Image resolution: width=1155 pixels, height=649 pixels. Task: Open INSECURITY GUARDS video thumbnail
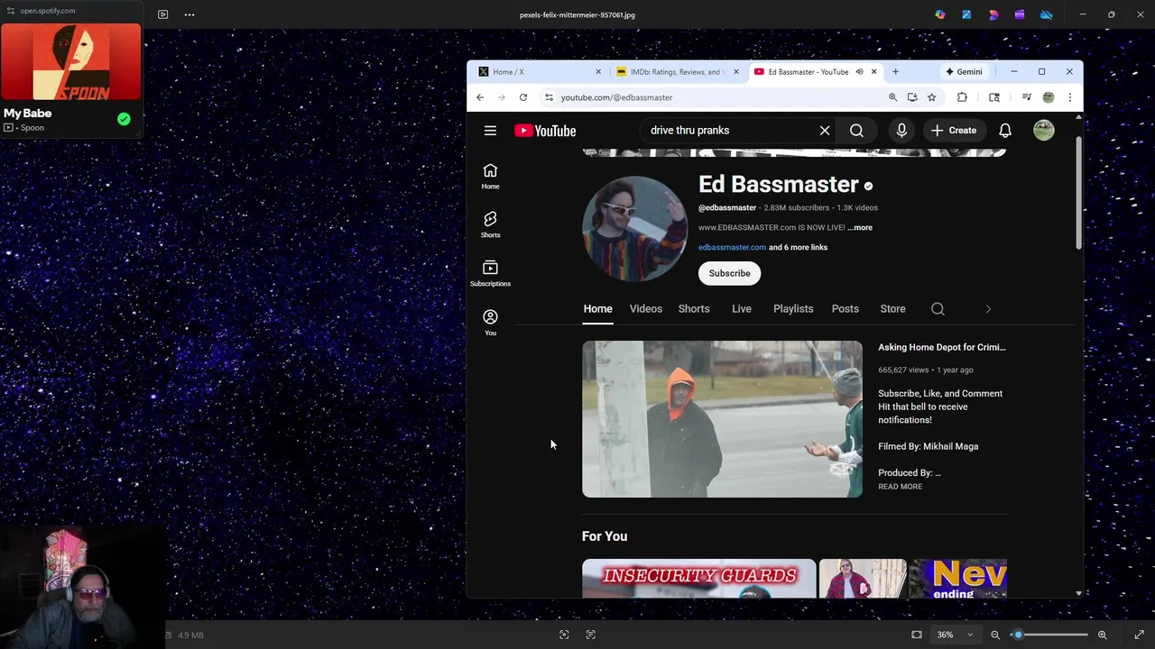point(699,579)
